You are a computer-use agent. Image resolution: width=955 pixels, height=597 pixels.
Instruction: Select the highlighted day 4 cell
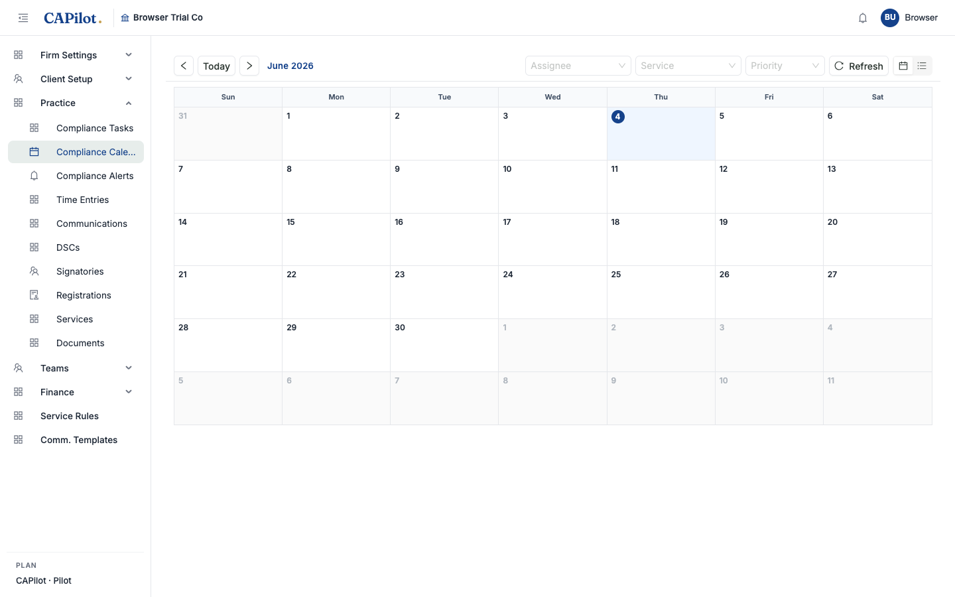(x=661, y=133)
